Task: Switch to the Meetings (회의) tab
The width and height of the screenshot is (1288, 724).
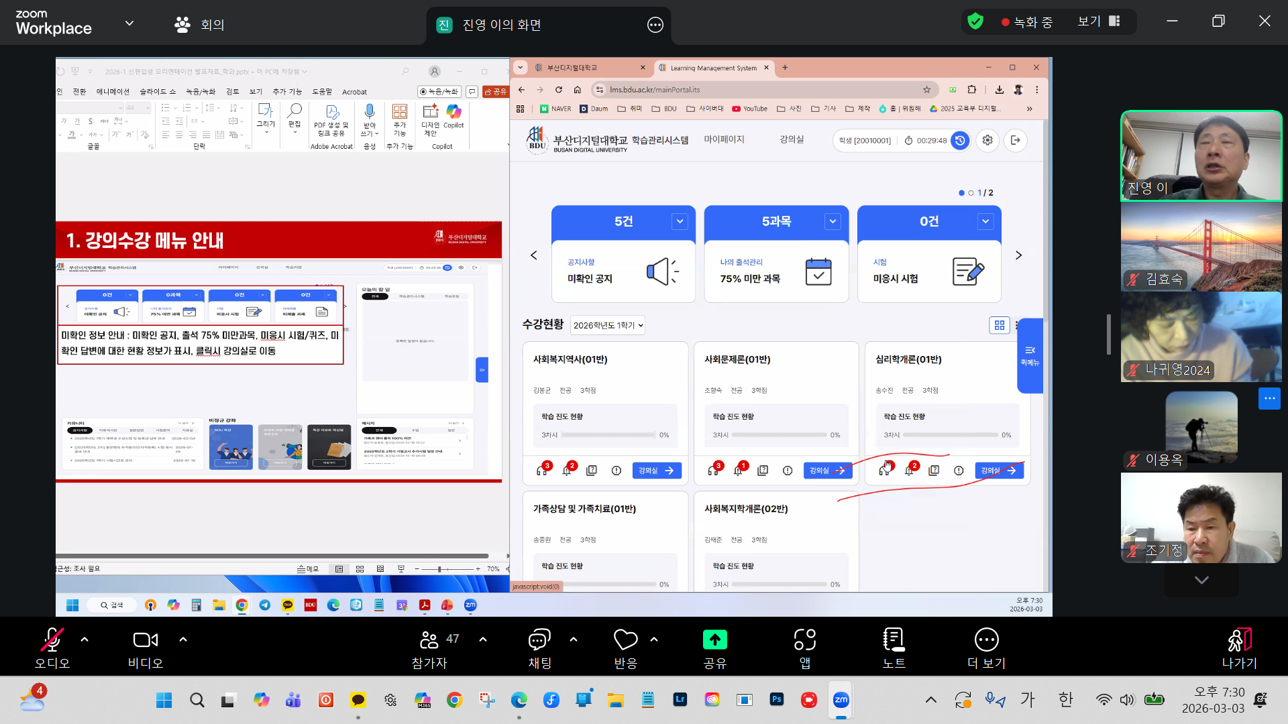Action: pyautogui.click(x=200, y=25)
